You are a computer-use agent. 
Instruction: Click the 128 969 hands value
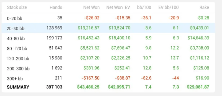(54, 28)
